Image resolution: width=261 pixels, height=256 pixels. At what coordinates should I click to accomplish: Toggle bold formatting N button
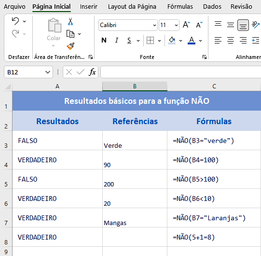104,41
